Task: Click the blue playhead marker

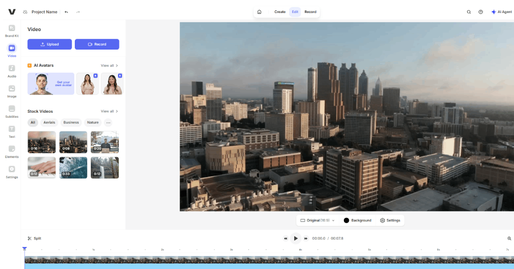Action: point(25,249)
